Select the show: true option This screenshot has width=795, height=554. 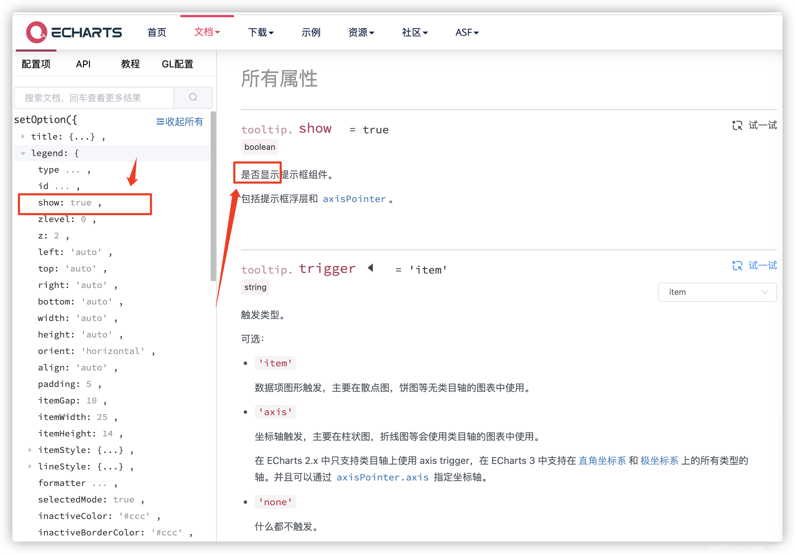point(70,203)
